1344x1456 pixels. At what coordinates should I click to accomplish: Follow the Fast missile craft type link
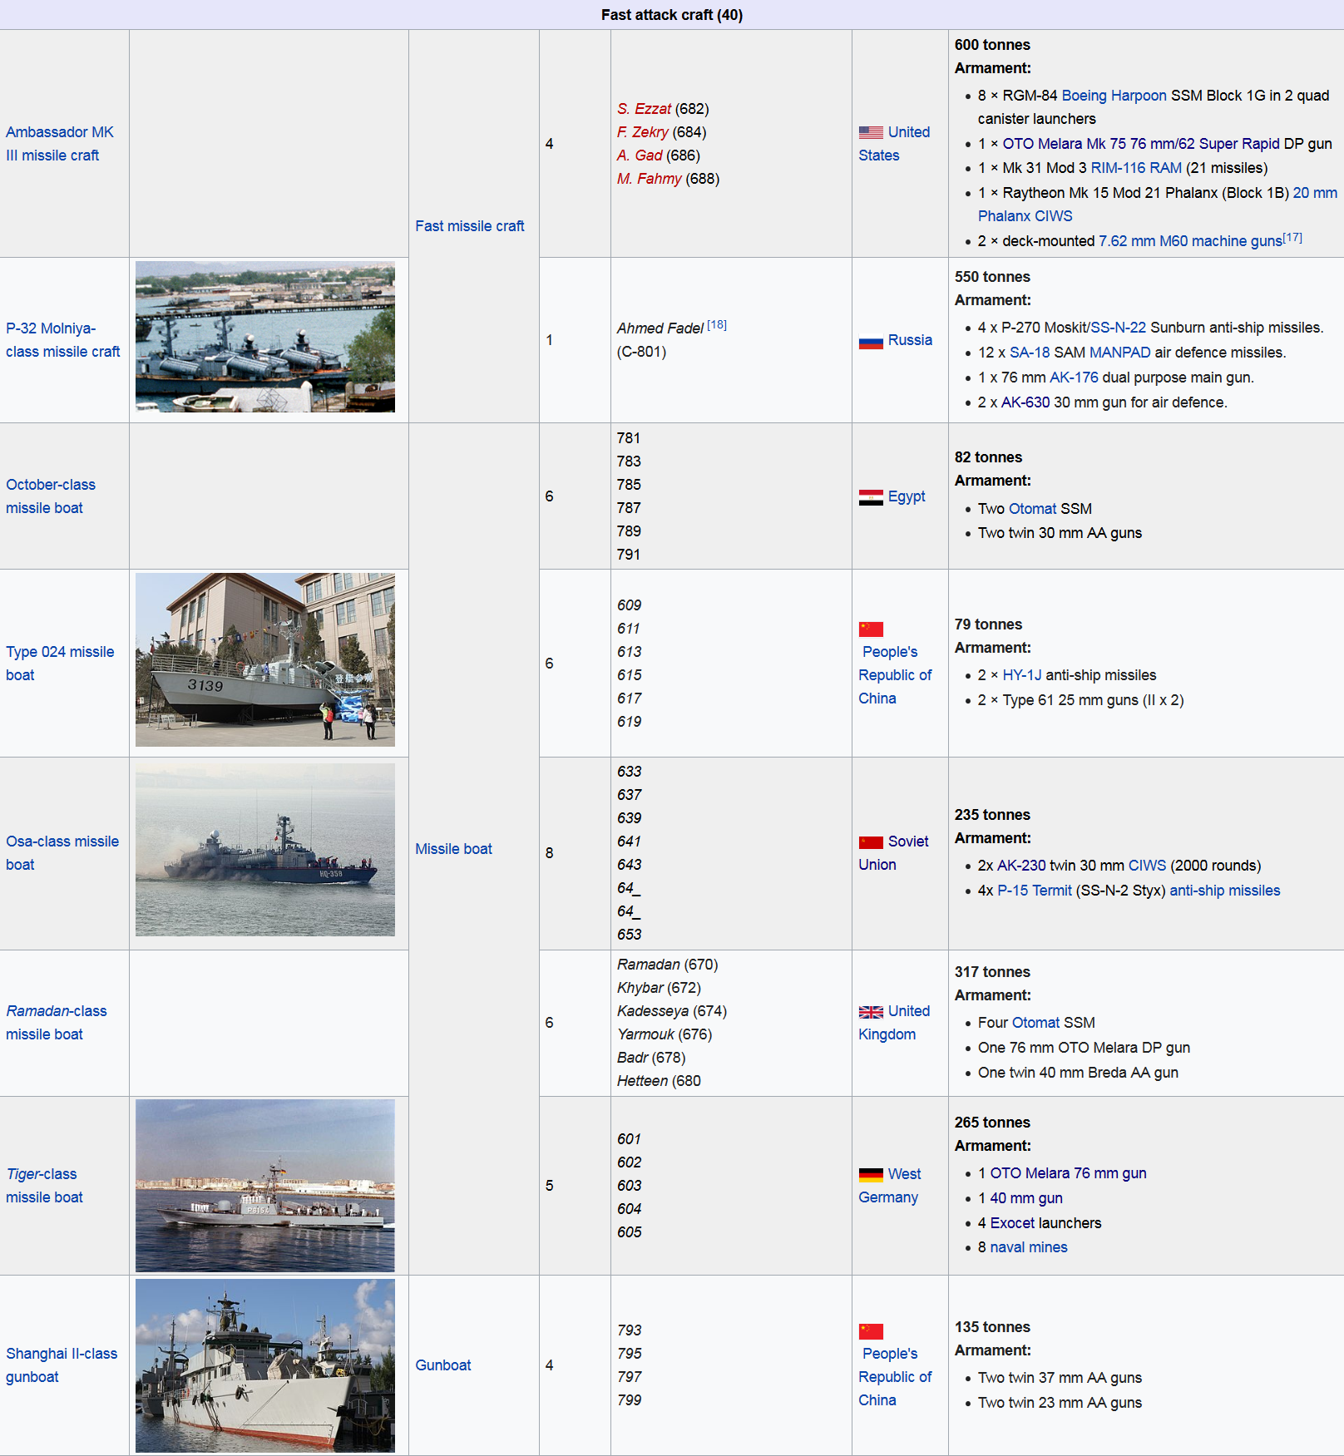470,226
